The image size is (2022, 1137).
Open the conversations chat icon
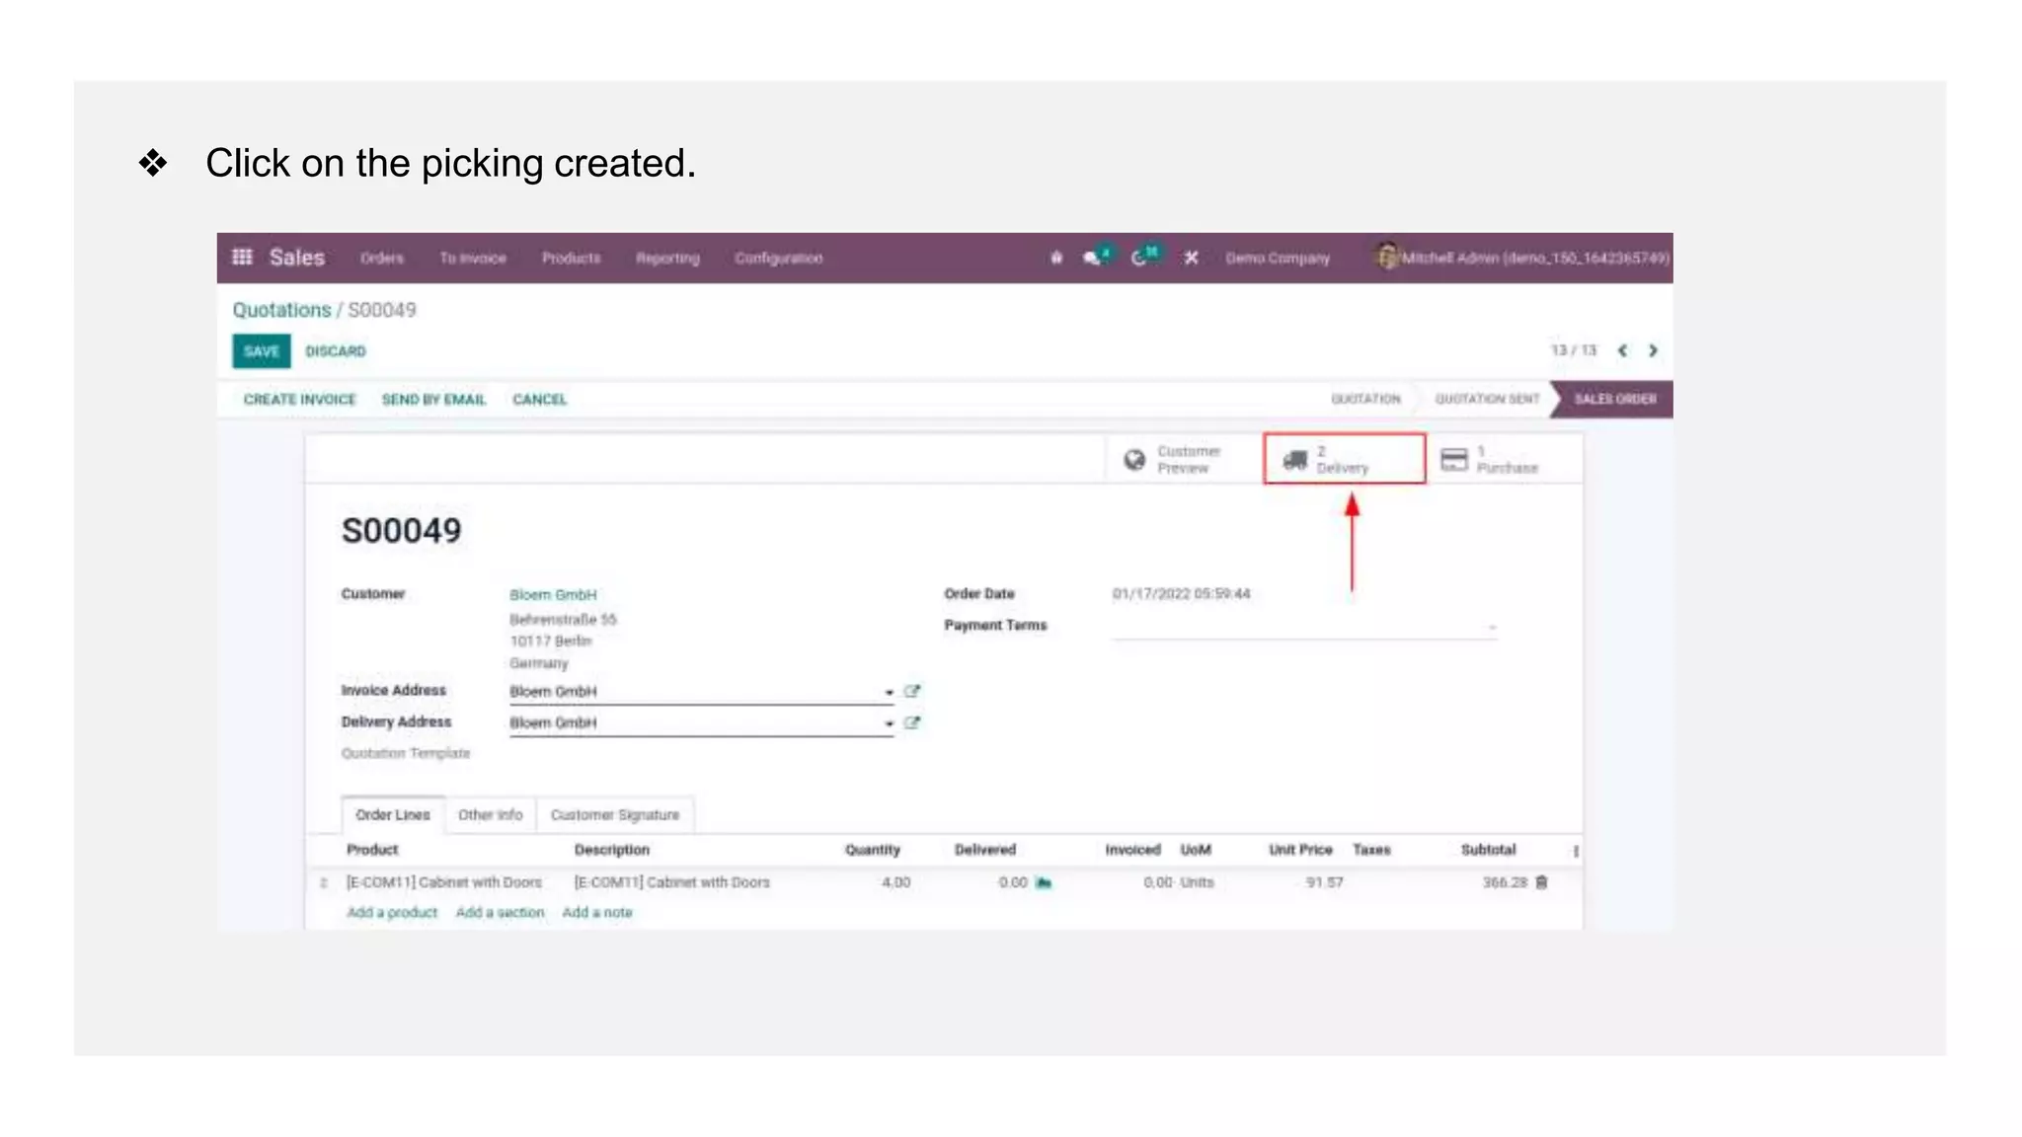click(1091, 258)
